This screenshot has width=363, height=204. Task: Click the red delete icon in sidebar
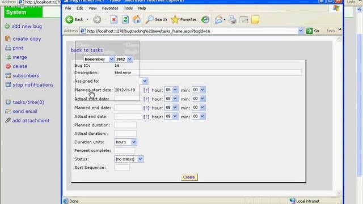[x=8, y=66]
